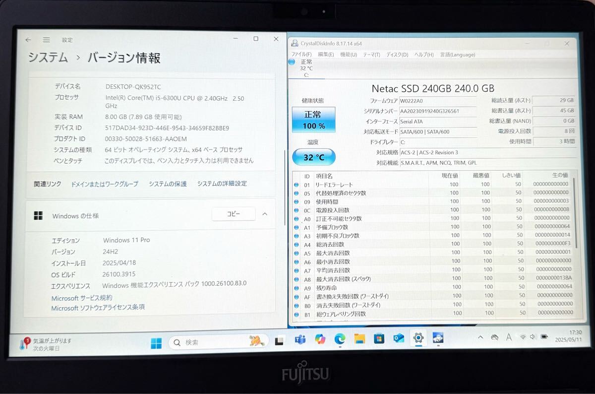595x394 pixels.
Task: Click the speaker volume tray icon
Action: point(533,336)
